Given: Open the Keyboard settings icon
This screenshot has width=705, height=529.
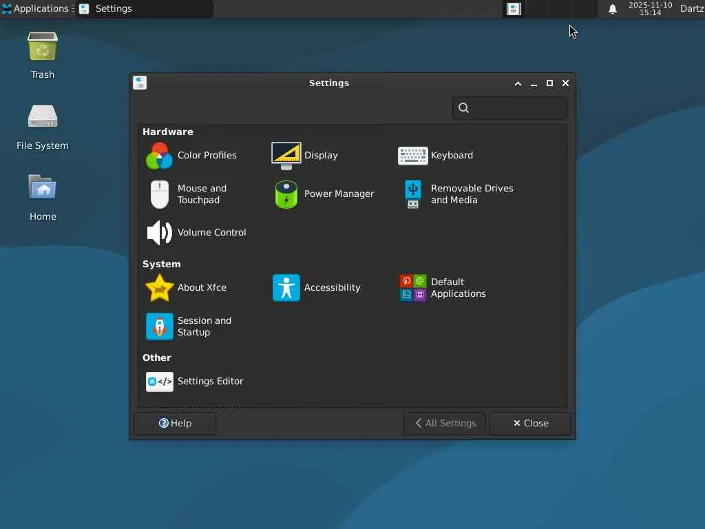Looking at the screenshot, I should click(x=413, y=156).
